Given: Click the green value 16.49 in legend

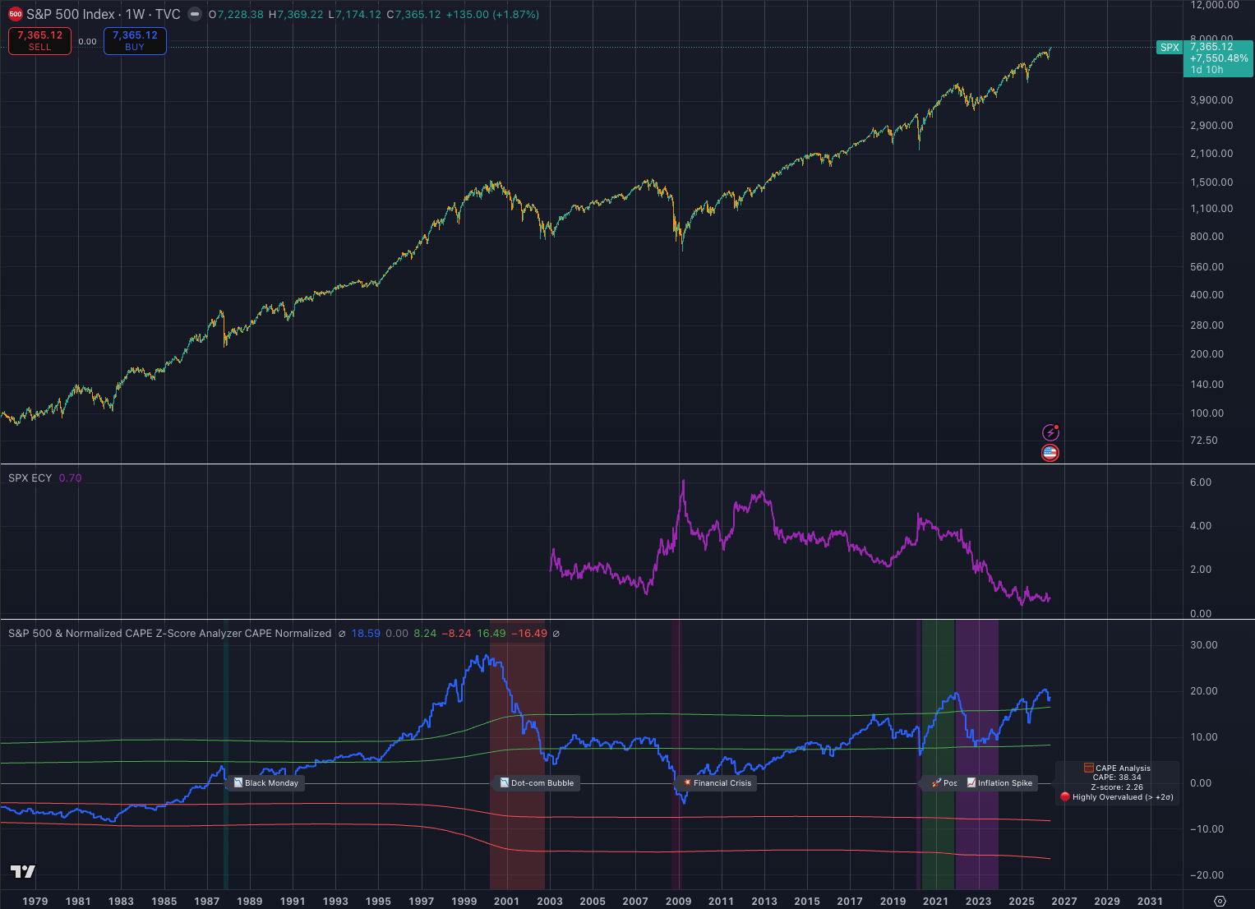Looking at the screenshot, I should pyautogui.click(x=491, y=633).
